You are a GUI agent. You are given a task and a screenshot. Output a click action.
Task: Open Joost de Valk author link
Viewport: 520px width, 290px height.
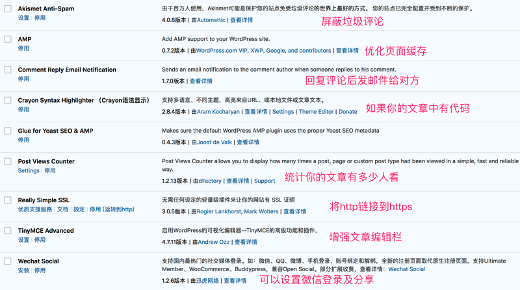pos(214,142)
